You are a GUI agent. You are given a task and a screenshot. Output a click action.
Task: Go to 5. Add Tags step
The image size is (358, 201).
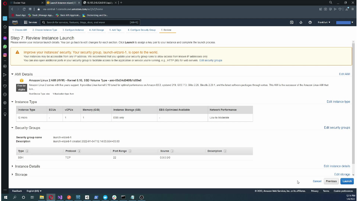click(115, 30)
